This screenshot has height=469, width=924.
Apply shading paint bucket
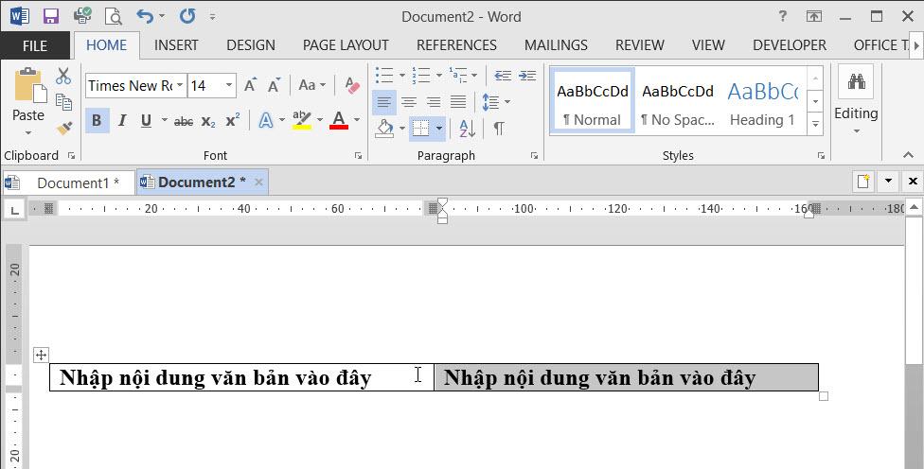(384, 129)
